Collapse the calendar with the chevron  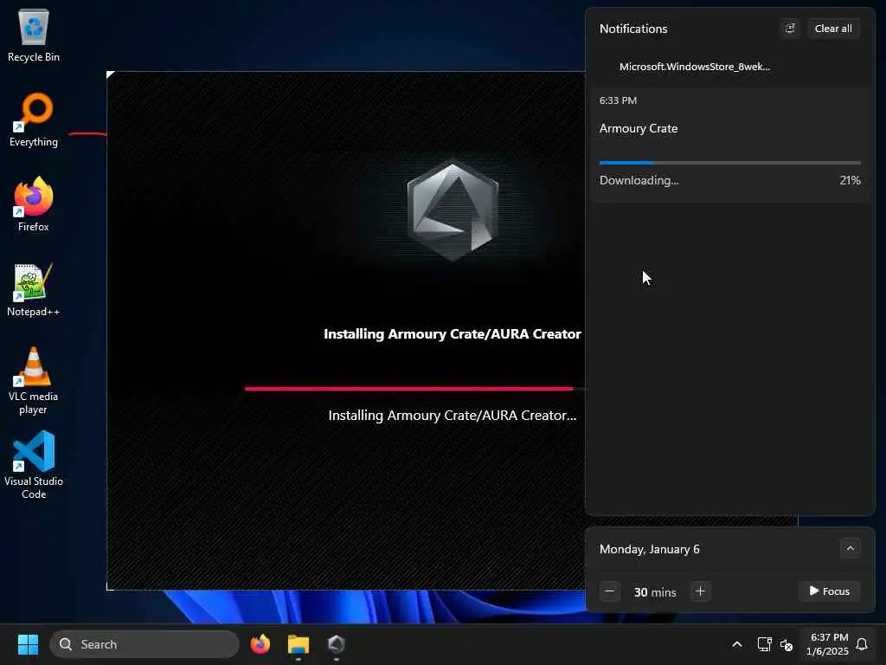click(x=850, y=548)
